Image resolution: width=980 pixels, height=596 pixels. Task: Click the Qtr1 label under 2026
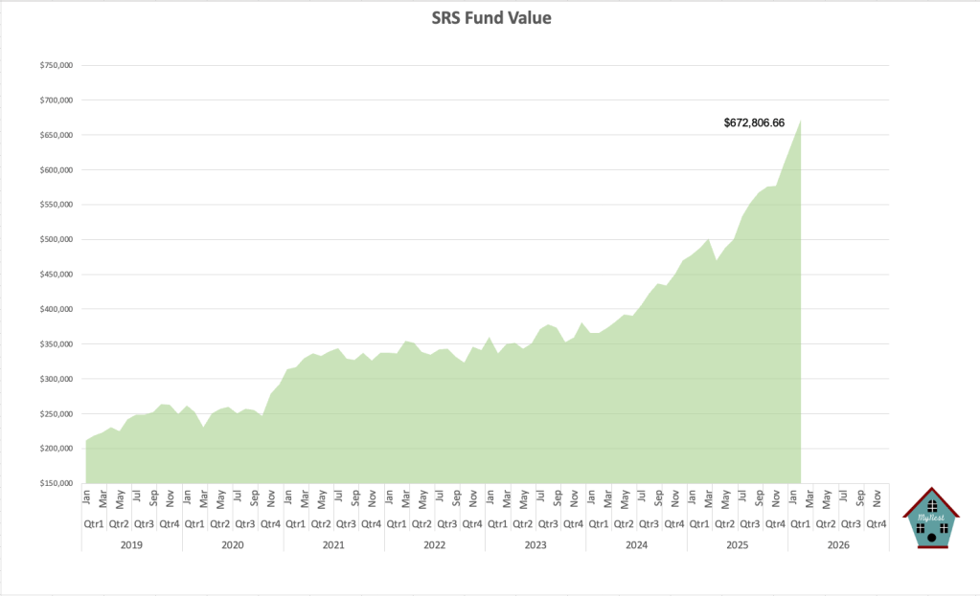[800, 524]
